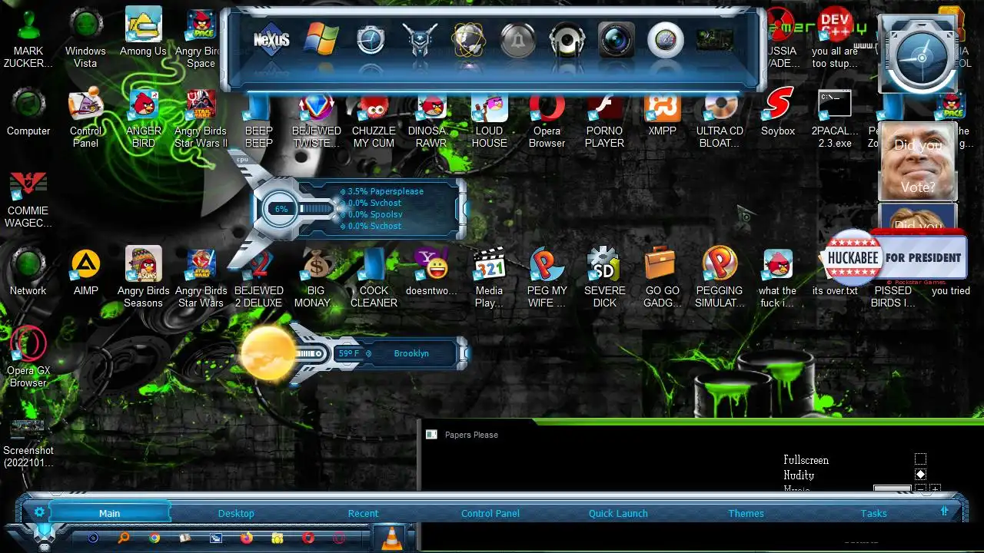Open the red Opera icon in quick launch

(x=308, y=538)
